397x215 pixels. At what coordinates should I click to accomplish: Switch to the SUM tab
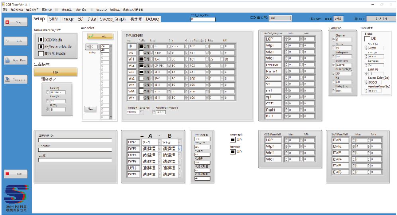click(53, 19)
